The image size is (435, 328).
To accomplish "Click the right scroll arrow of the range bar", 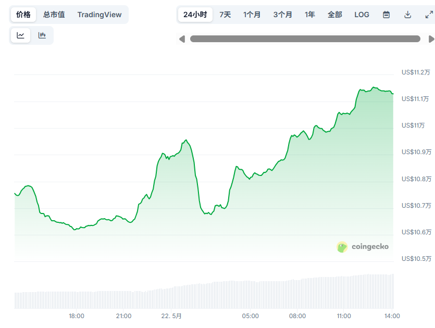I will coord(431,39).
